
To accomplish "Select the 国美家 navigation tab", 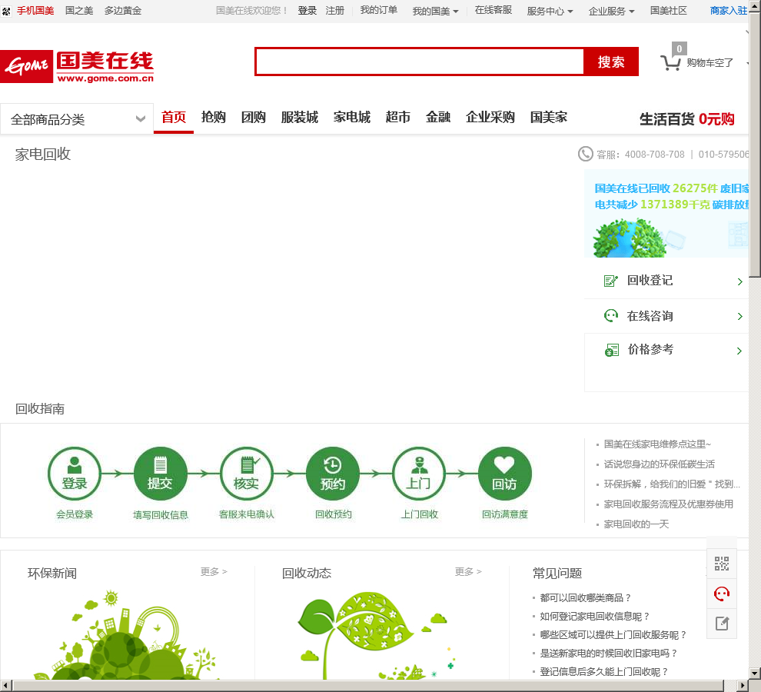I will [x=548, y=118].
